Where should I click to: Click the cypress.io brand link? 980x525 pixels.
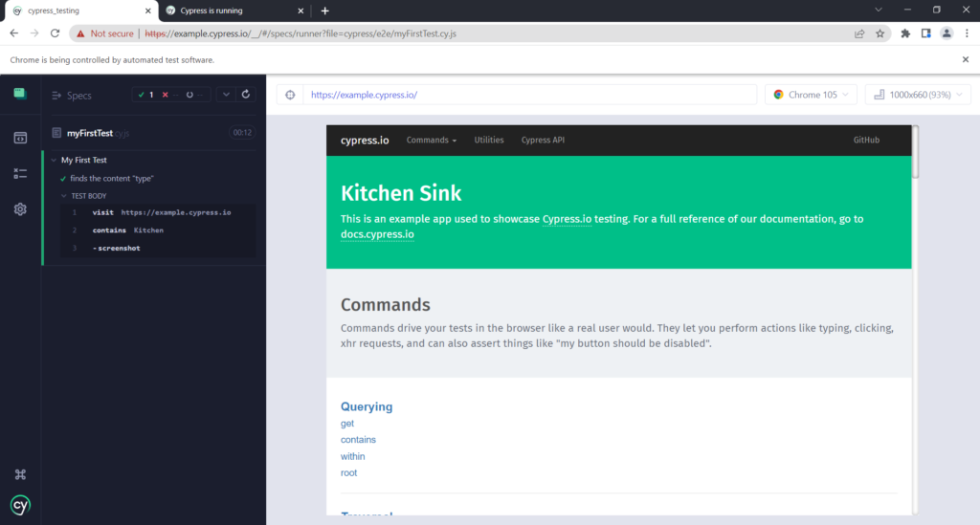click(365, 141)
